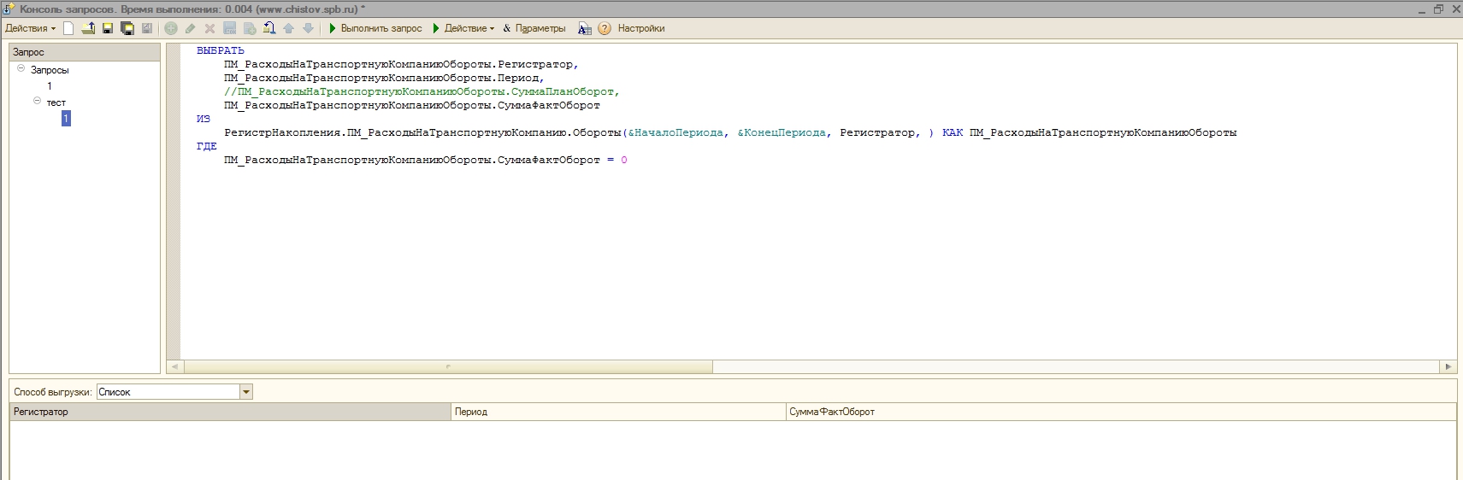Click the help question mark icon

605,28
